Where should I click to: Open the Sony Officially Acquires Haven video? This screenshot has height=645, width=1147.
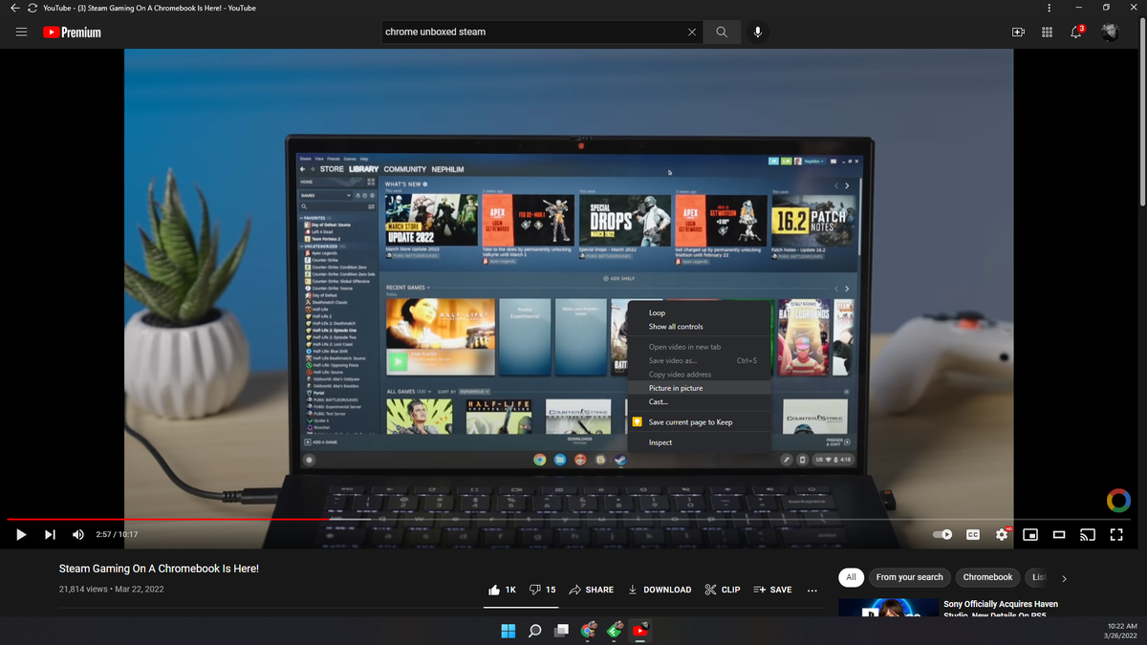[1000, 608]
